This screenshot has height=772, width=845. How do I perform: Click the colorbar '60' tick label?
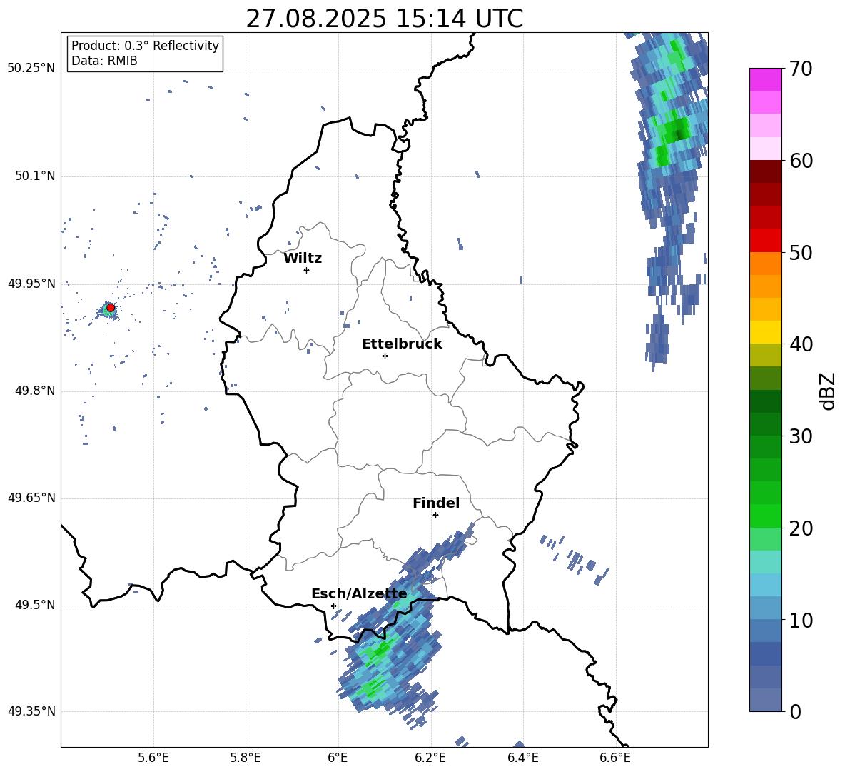801,161
